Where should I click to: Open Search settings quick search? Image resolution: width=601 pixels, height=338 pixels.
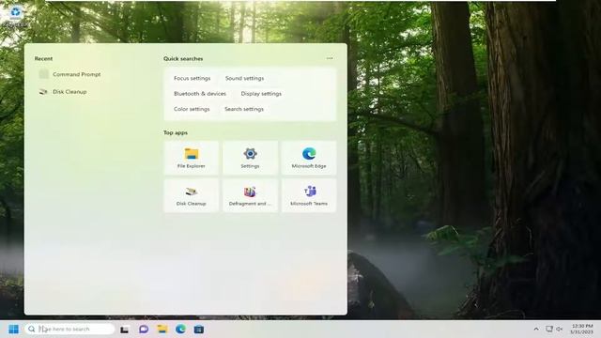coord(244,109)
